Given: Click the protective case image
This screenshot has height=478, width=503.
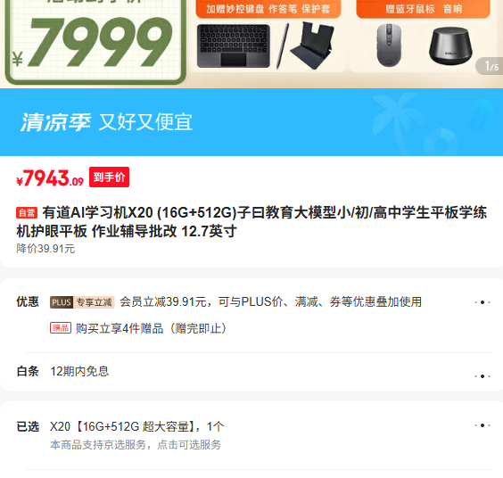Looking at the screenshot, I should (x=312, y=45).
